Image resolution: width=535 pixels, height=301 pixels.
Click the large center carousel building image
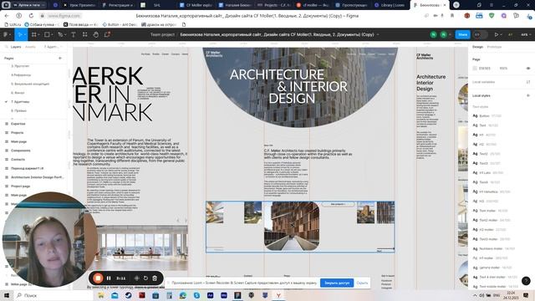(292, 226)
